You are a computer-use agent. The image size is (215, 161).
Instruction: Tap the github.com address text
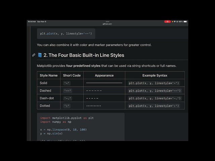[x=107, y=24]
